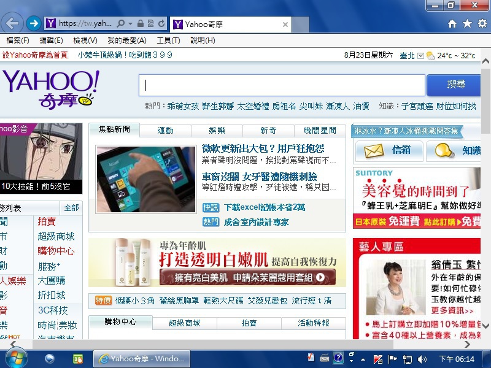This screenshot has width=491, height=368.
Task: Click hot keyword 太空婚禮
Action: (x=253, y=106)
